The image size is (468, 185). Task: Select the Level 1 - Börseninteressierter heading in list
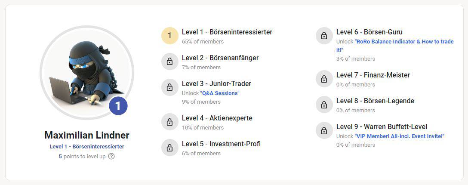[x=227, y=32]
